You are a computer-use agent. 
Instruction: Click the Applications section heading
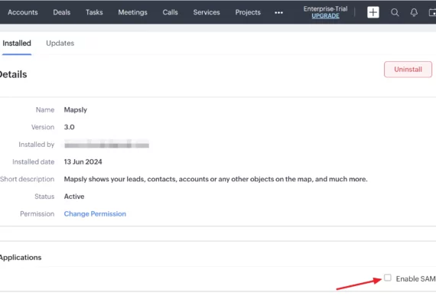point(21,258)
